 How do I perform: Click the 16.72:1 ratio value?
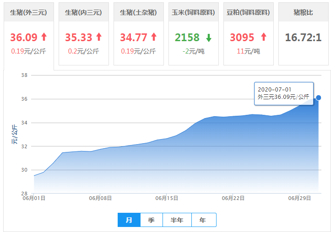[303, 38]
